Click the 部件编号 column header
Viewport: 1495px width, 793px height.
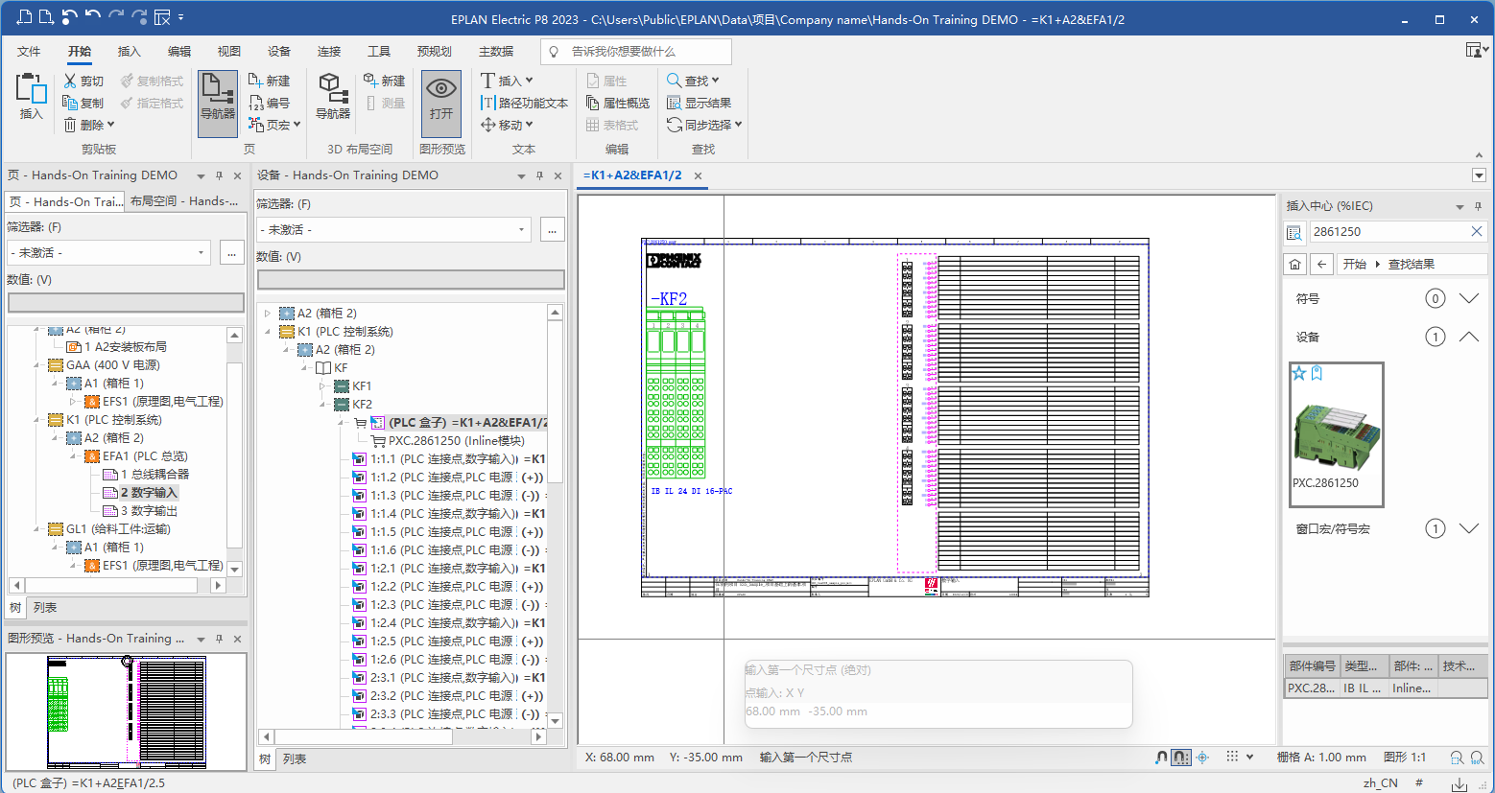pos(1312,666)
